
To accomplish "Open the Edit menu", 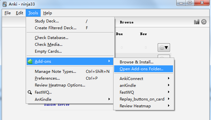I will [x=20, y=13].
